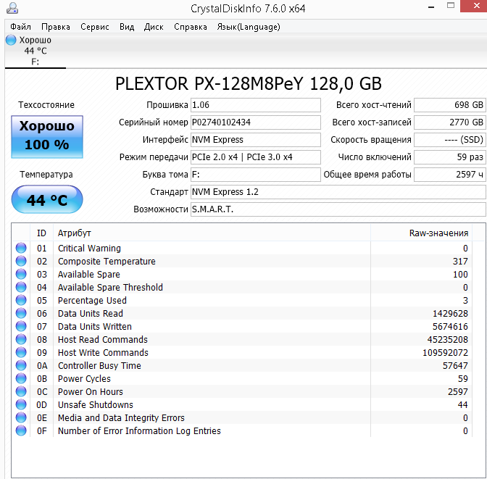Viewport: 487px width, 479px height.
Task: Click raw value 45235208
Action: coord(448,340)
